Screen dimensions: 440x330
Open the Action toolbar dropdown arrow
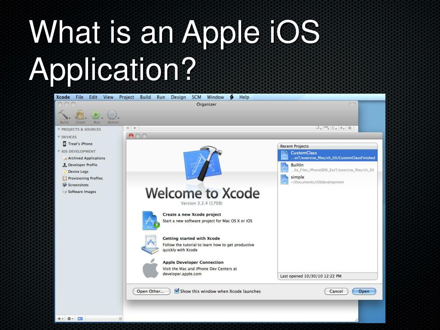(119, 118)
